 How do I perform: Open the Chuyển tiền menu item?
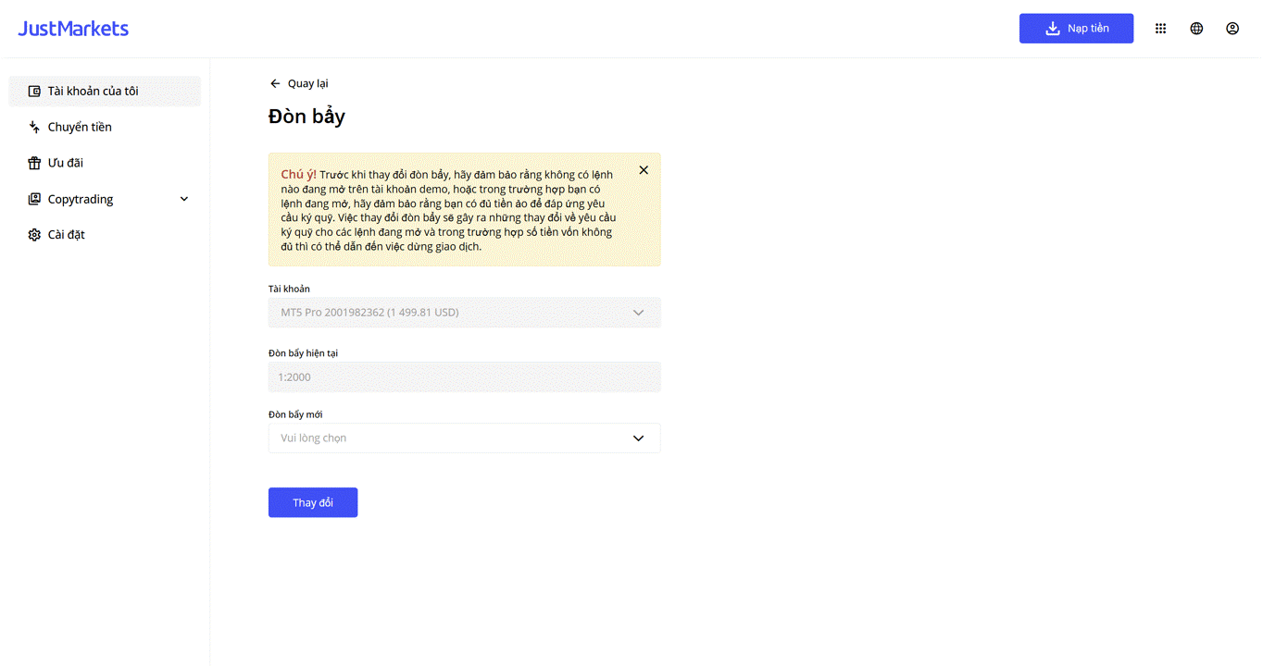coord(105,127)
